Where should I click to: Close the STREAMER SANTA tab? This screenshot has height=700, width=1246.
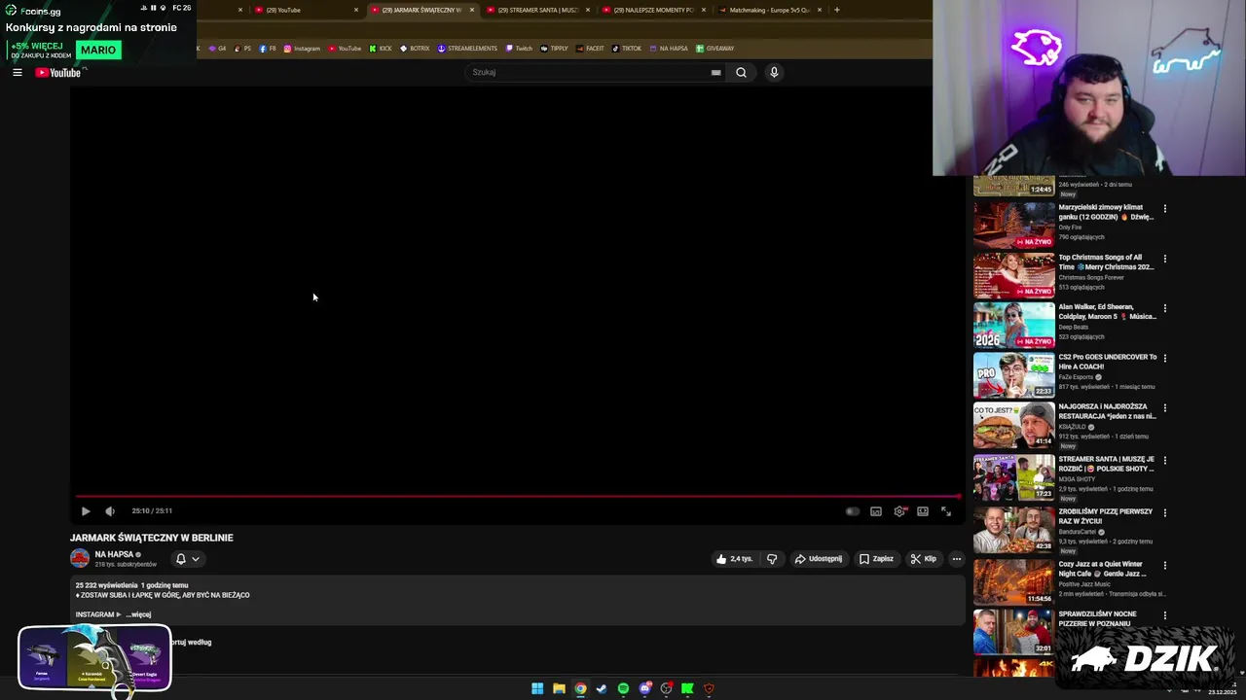[588, 10]
